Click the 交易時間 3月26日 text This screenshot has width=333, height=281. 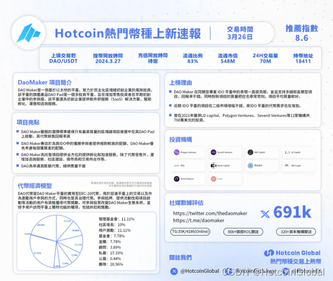[240, 33]
